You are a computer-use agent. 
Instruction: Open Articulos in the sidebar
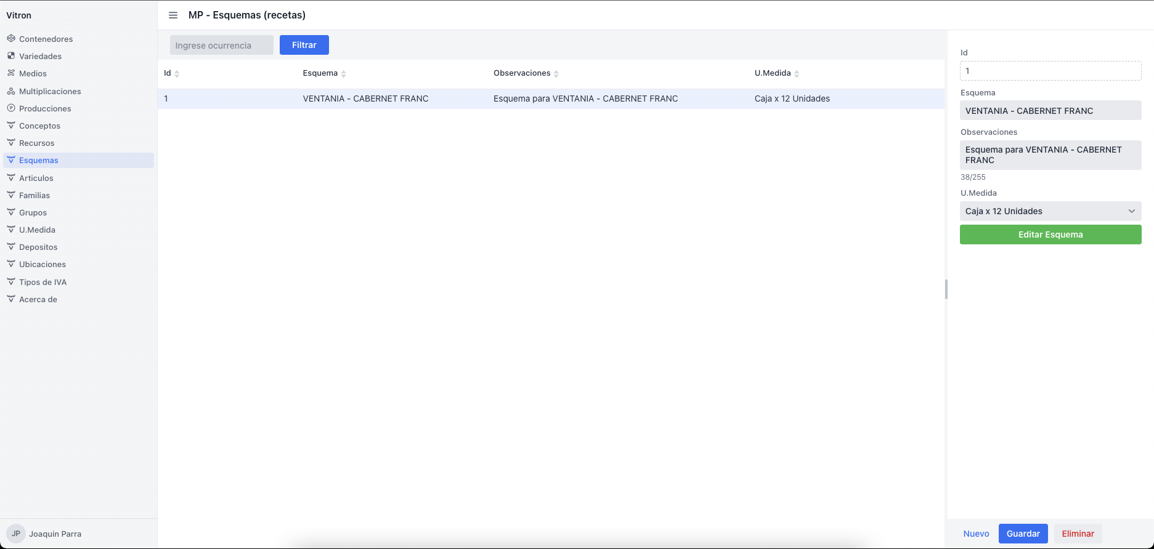[36, 178]
